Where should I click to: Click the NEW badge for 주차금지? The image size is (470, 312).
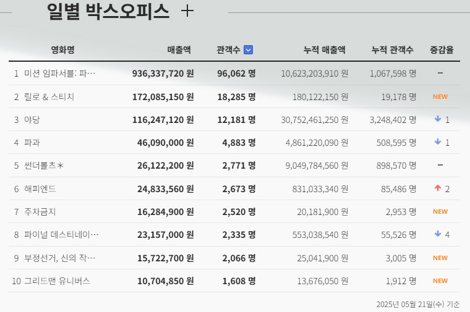click(x=440, y=211)
